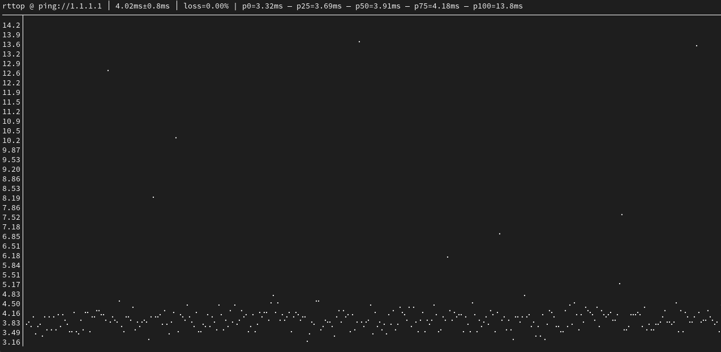Select the 11.9 y-axis label
The width and height of the screenshot is (721, 352).
(11, 93)
